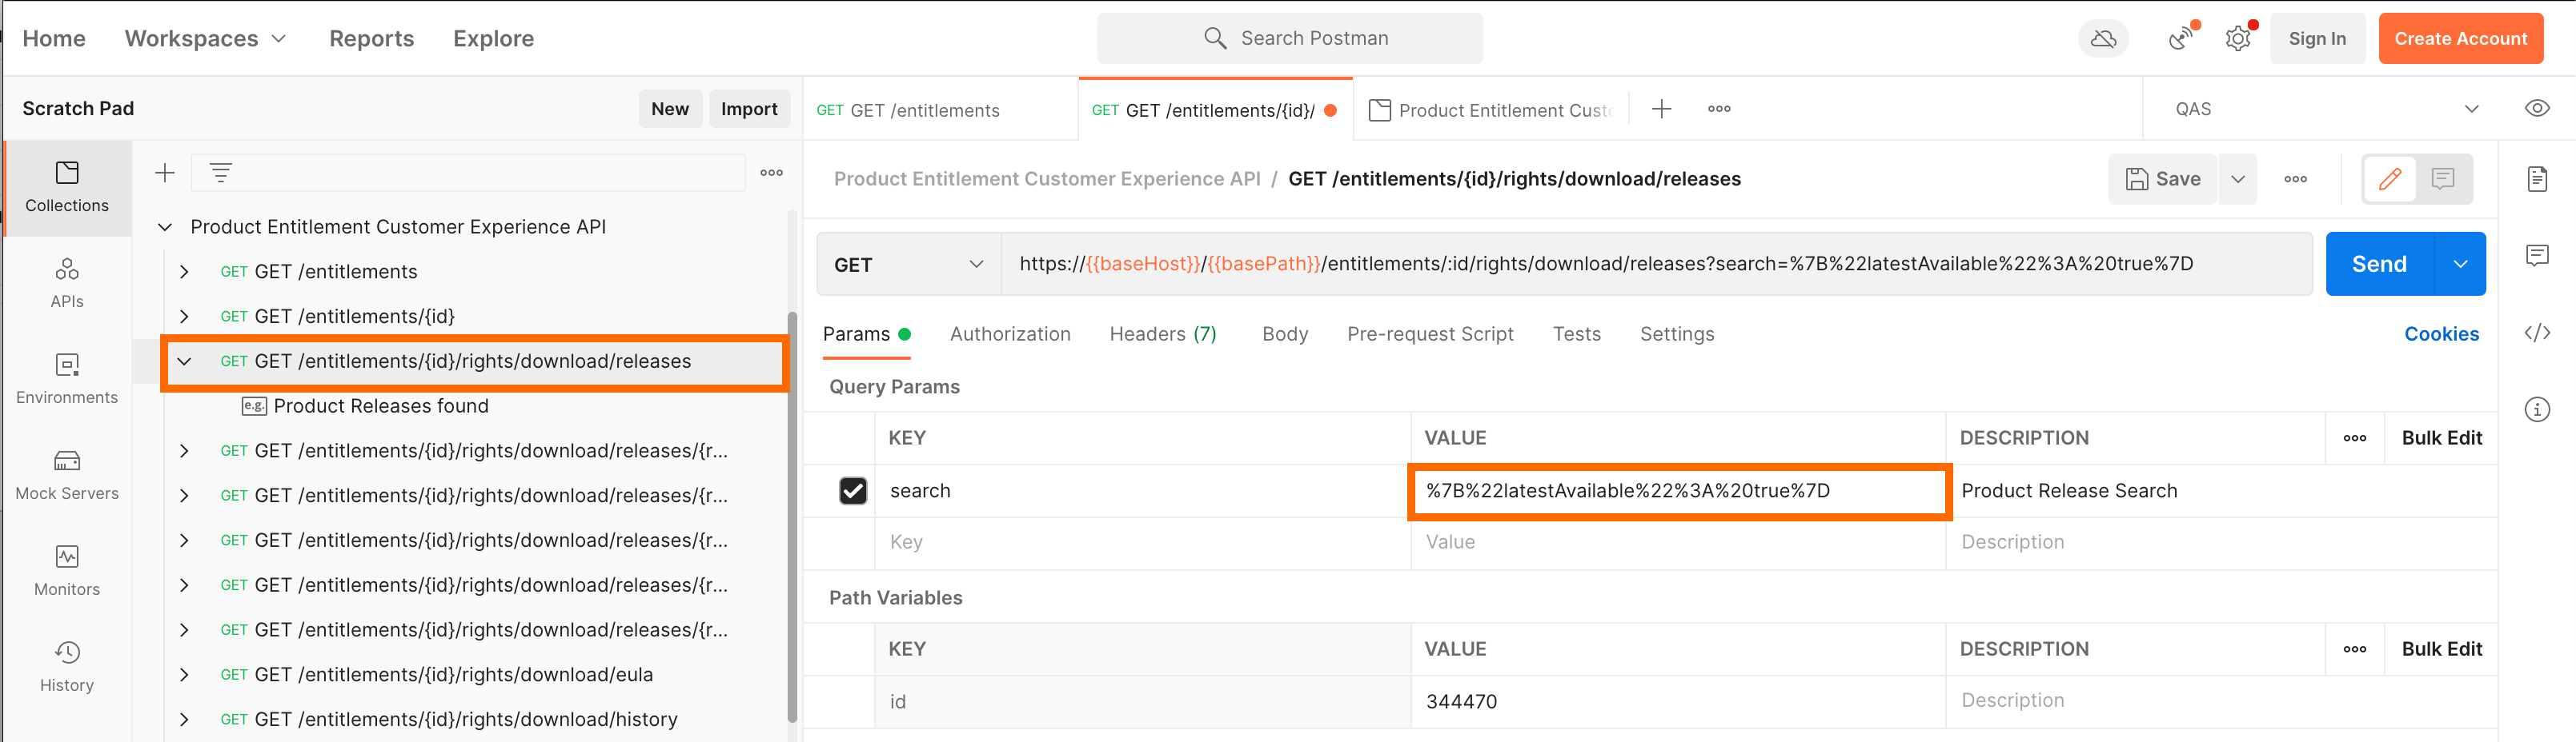Click the request URL input field

click(x=1656, y=265)
